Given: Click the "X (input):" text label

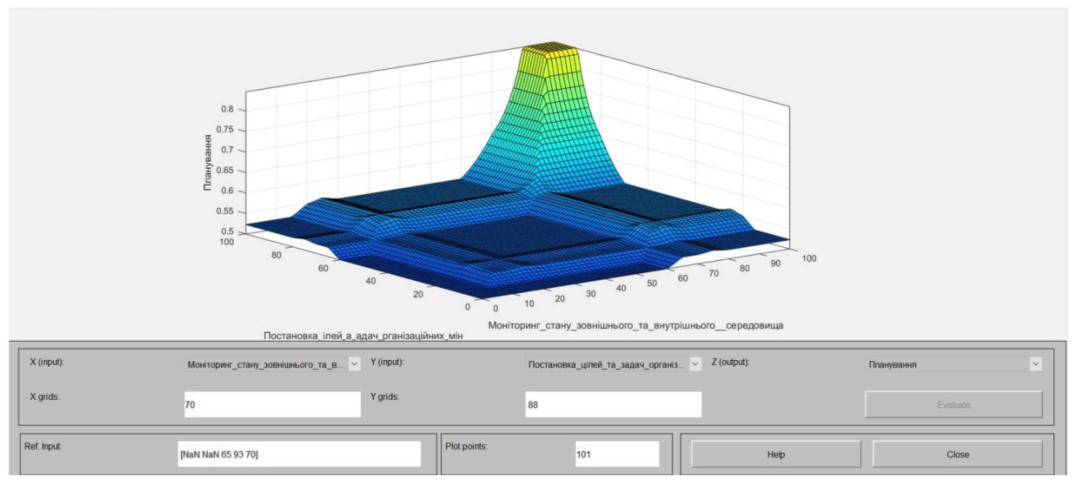Looking at the screenshot, I should click(x=47, y=362).
